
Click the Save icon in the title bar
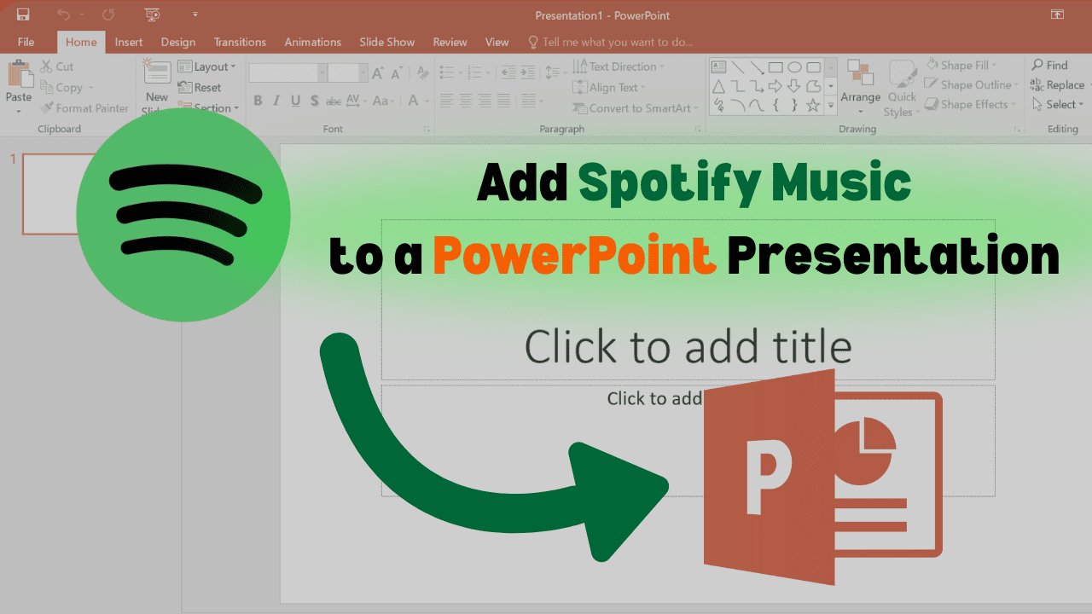pyautogui.click(x=23, y=14)
